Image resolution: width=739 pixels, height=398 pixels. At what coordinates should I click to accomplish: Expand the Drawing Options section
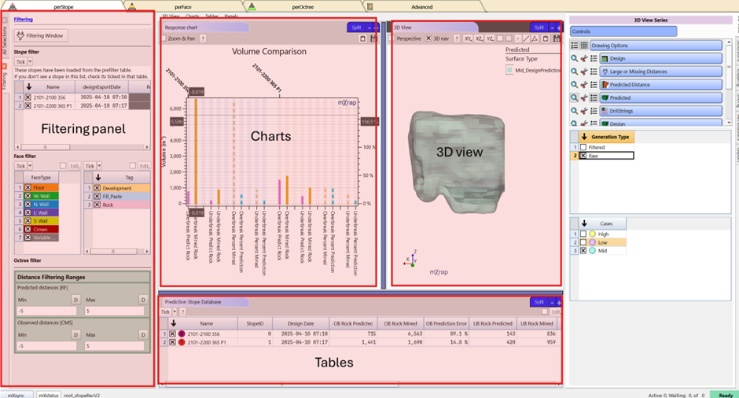click(x=656, y=46)
